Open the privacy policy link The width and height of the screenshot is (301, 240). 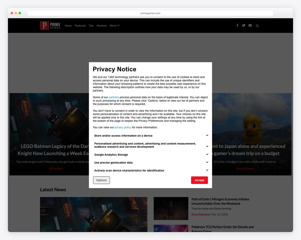[123, 127]
